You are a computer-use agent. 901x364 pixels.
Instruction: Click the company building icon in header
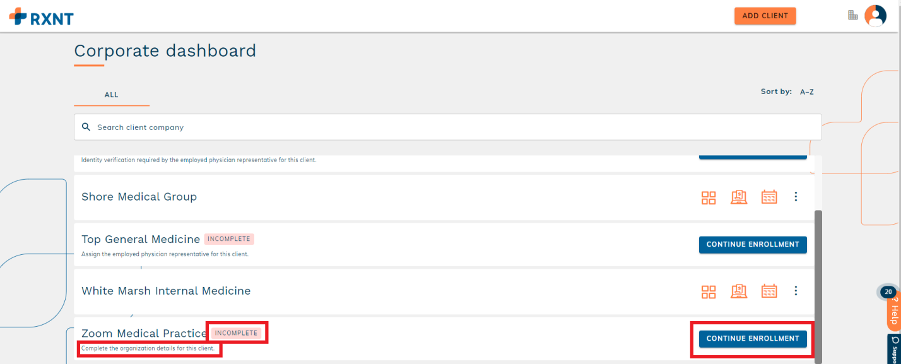click(852, 15)
